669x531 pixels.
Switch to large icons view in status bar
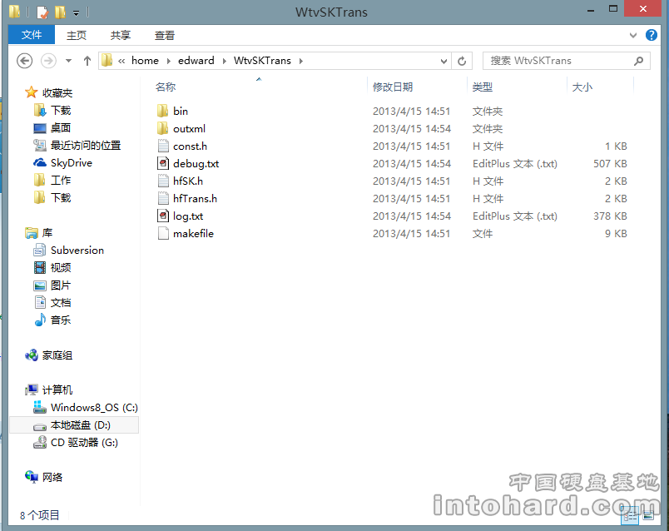(648, 516)
